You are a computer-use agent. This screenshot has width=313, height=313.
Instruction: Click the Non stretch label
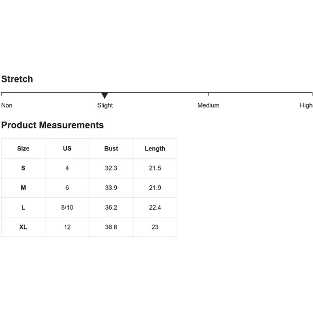(x=7, y=105)
